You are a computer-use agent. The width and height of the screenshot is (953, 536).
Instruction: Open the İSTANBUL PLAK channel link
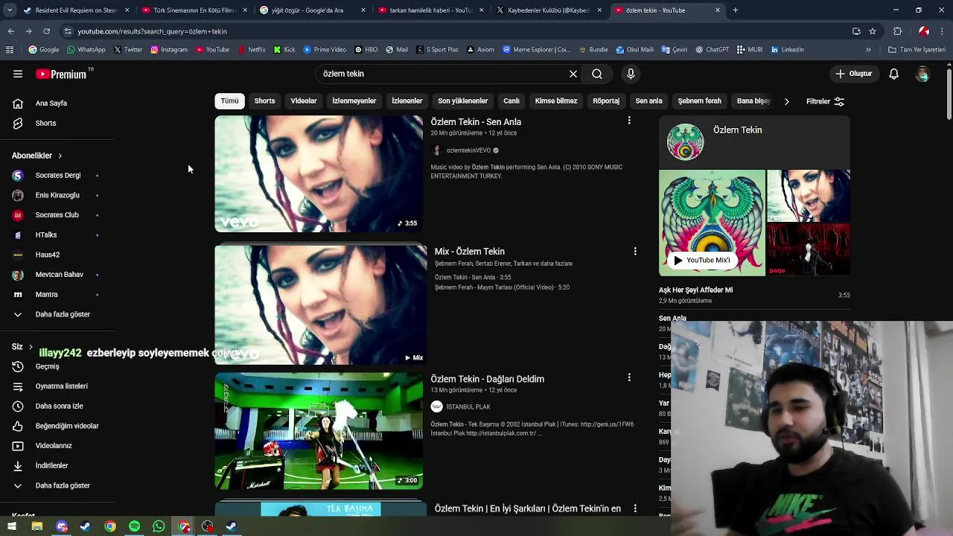point(468,406)
